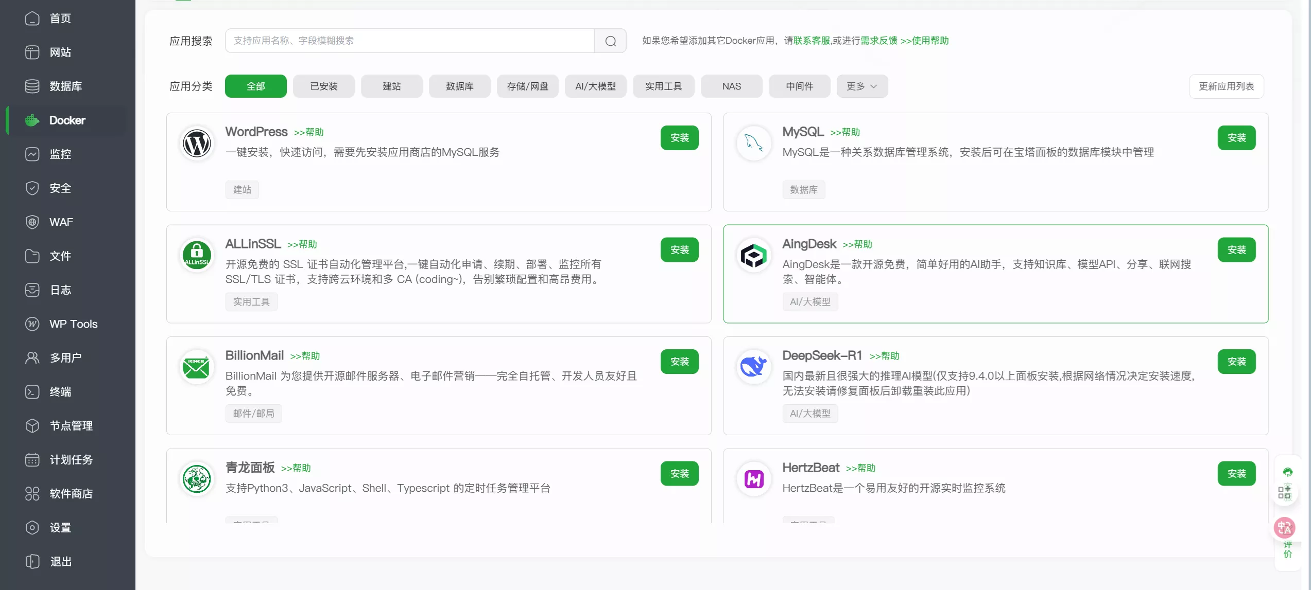Click 更新应用列表 button
The width and height of the screenshot is (1311, 590).
point(1226,86)
